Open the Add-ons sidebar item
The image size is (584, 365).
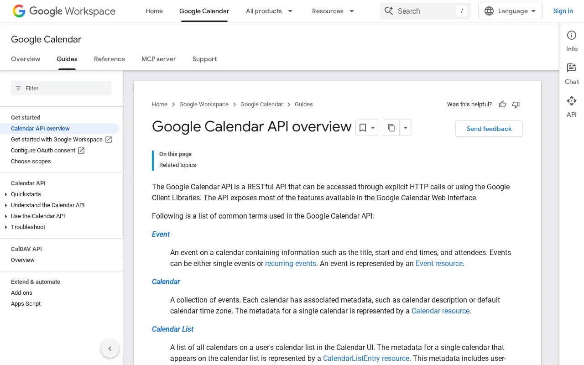click(21, 293)
